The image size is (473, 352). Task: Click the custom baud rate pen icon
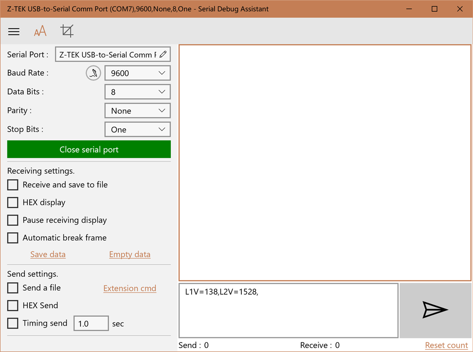click(93, 73)
